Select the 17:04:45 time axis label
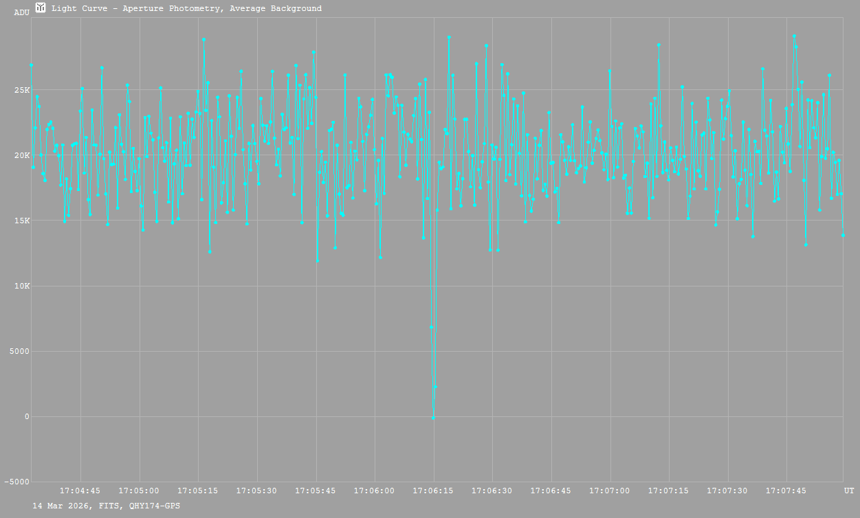This screenshot has width=860, height=518. (80, 491)
